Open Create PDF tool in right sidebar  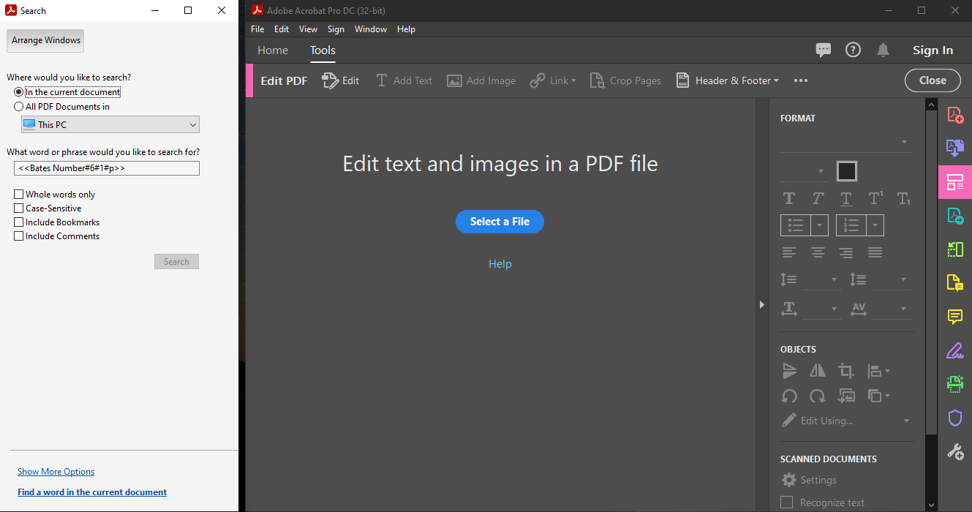coord(955,115)
